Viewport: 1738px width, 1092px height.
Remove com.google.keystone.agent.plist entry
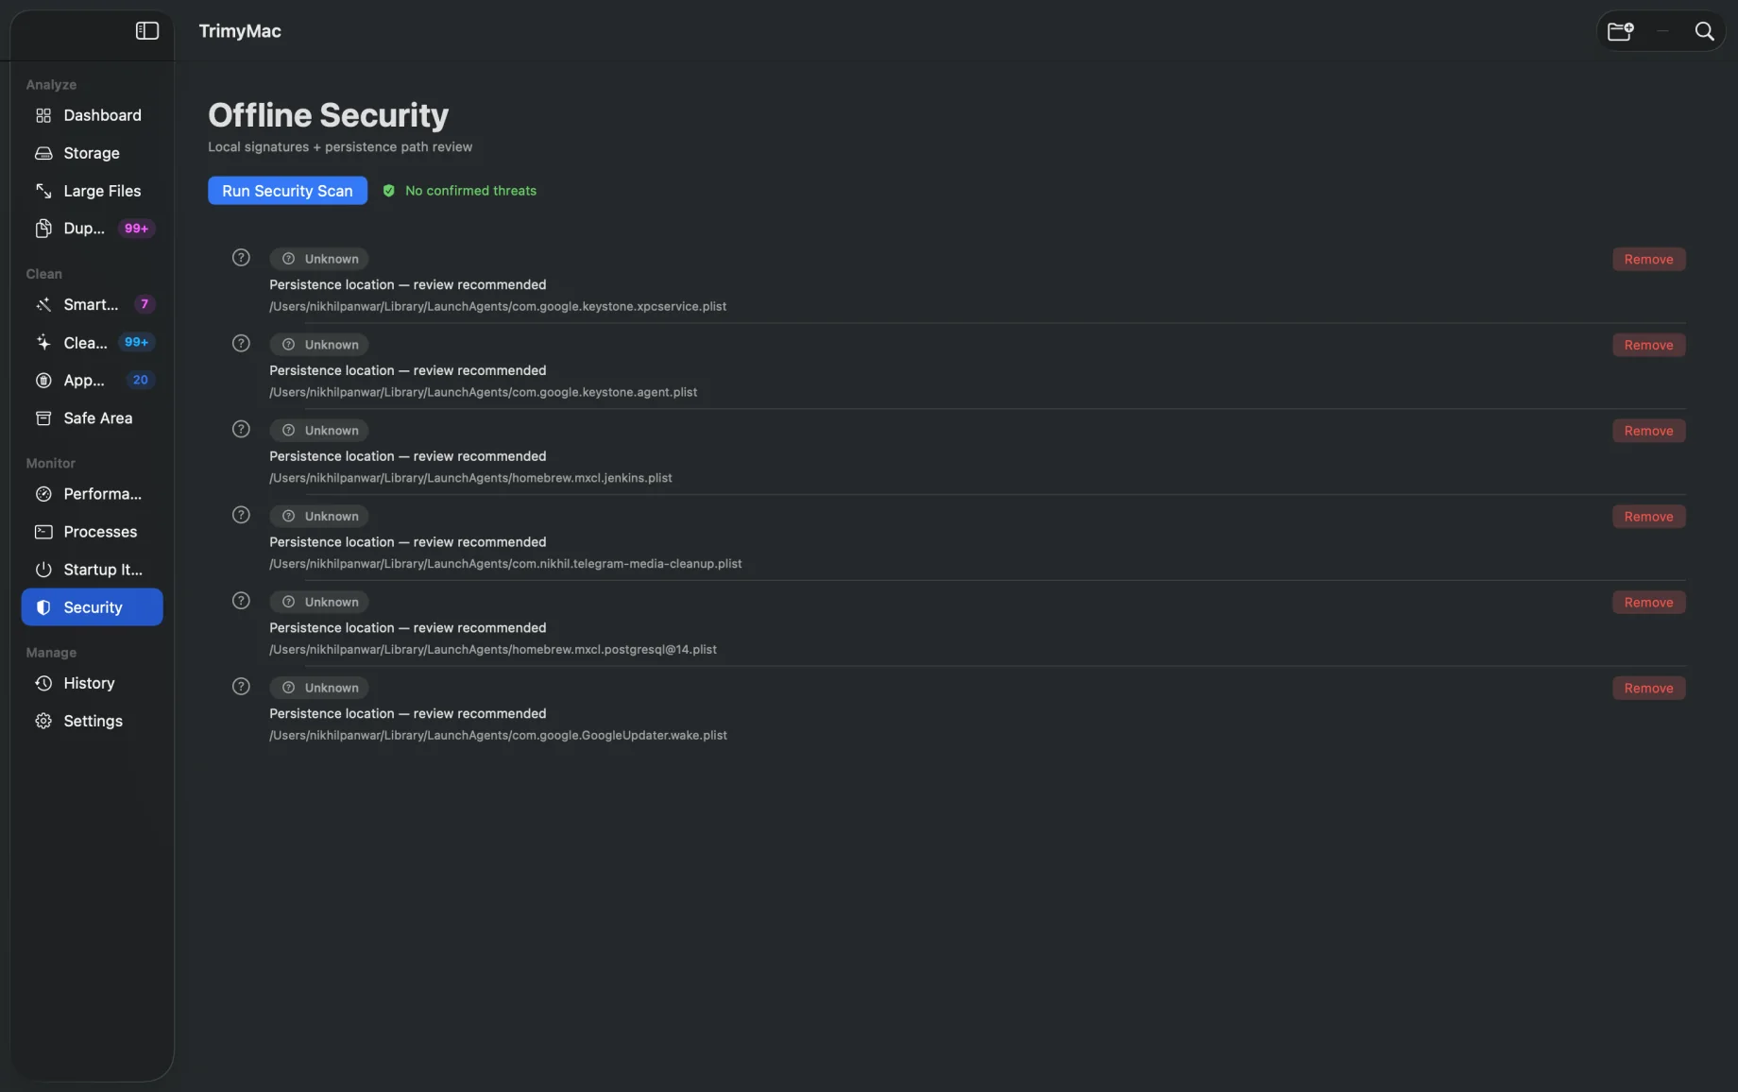pos(1648,346)
